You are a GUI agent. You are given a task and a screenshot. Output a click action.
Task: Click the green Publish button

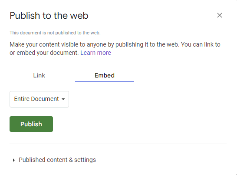pos(31,124)
